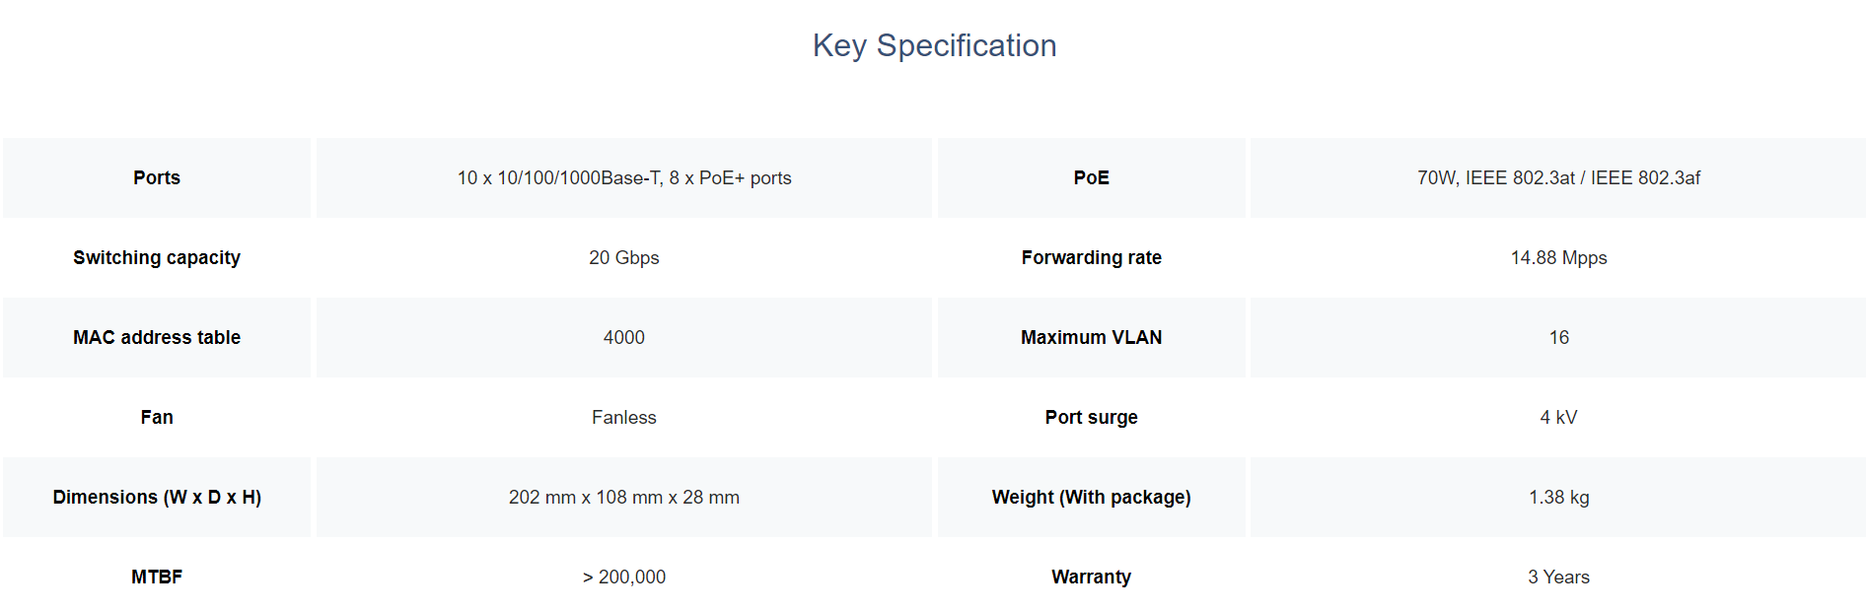Select the Forwarding rate label
The image size is (1866, 612).
pos(1092,257)
